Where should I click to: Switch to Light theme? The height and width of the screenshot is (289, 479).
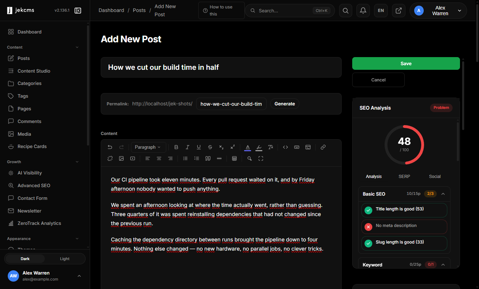[65, 259]
